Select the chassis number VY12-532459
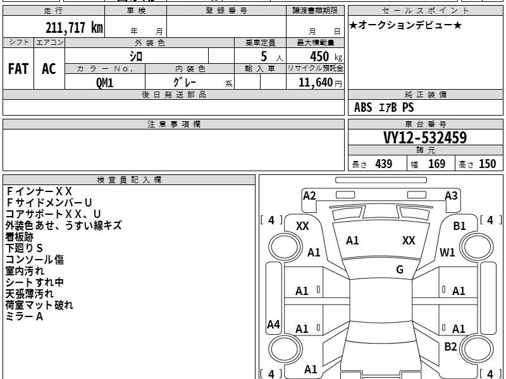 pos(425,138)
